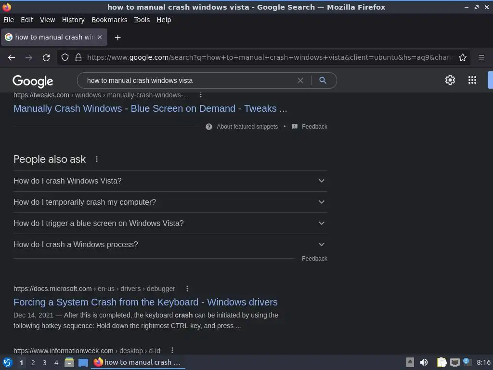This screenshot has width=493, height=370.
Task: Click the Firefox URL address bar
Action: click(270, 58)
